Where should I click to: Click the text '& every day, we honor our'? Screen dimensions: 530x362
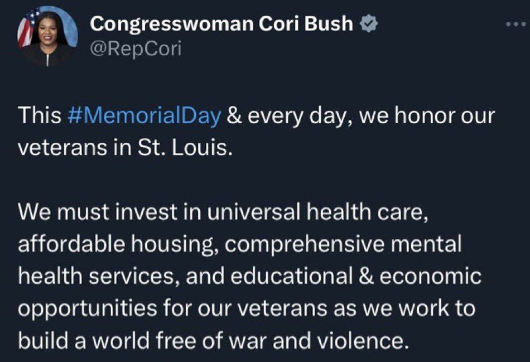[x=360, y=116]
